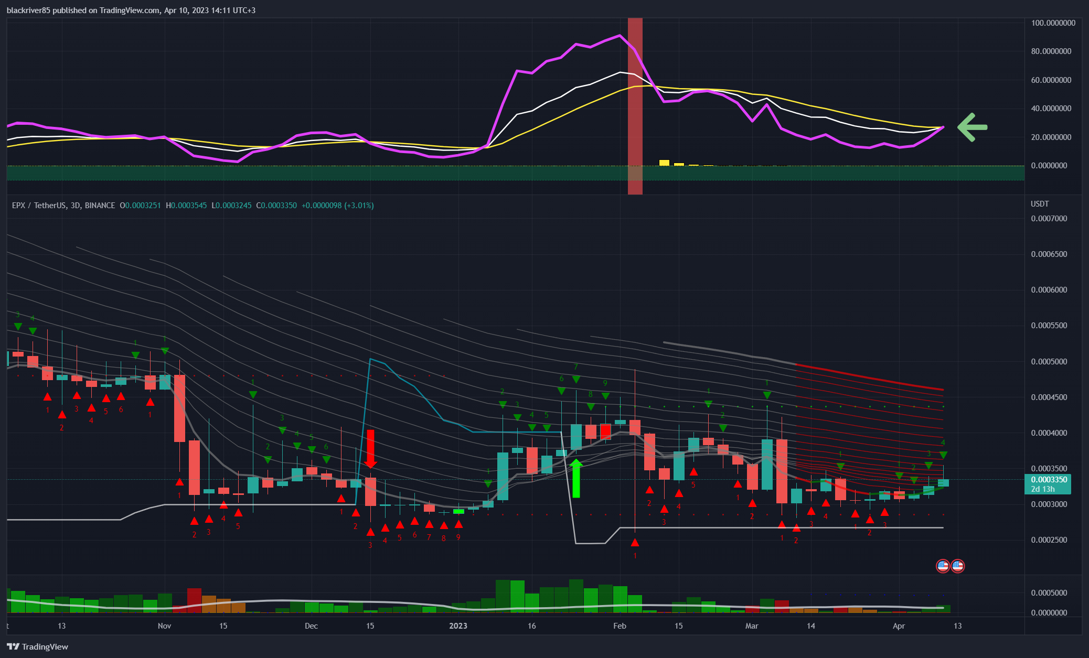Click the 0.0002500 price scale label
Viewport: 1089px width, 658px height.
[x=1049, y=540]
